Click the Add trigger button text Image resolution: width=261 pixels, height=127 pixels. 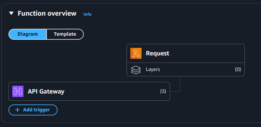[36, 110]
